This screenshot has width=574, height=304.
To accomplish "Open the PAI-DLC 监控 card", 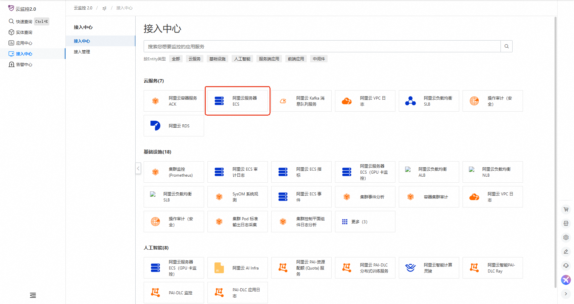I will pos(174,293).
